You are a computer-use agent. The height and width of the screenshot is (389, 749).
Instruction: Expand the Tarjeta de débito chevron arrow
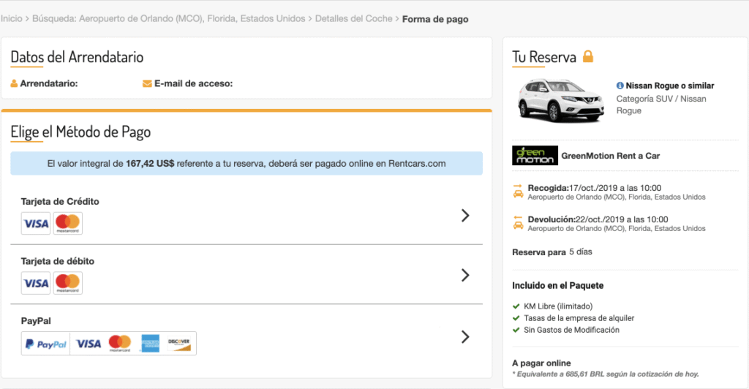(x=465, y=275)
